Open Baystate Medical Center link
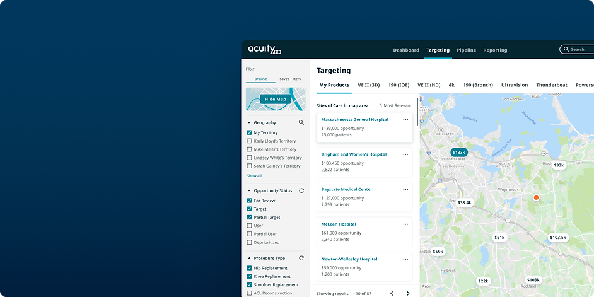The width and height of the screenshot is (594, 297). click(x=347, y=189)
